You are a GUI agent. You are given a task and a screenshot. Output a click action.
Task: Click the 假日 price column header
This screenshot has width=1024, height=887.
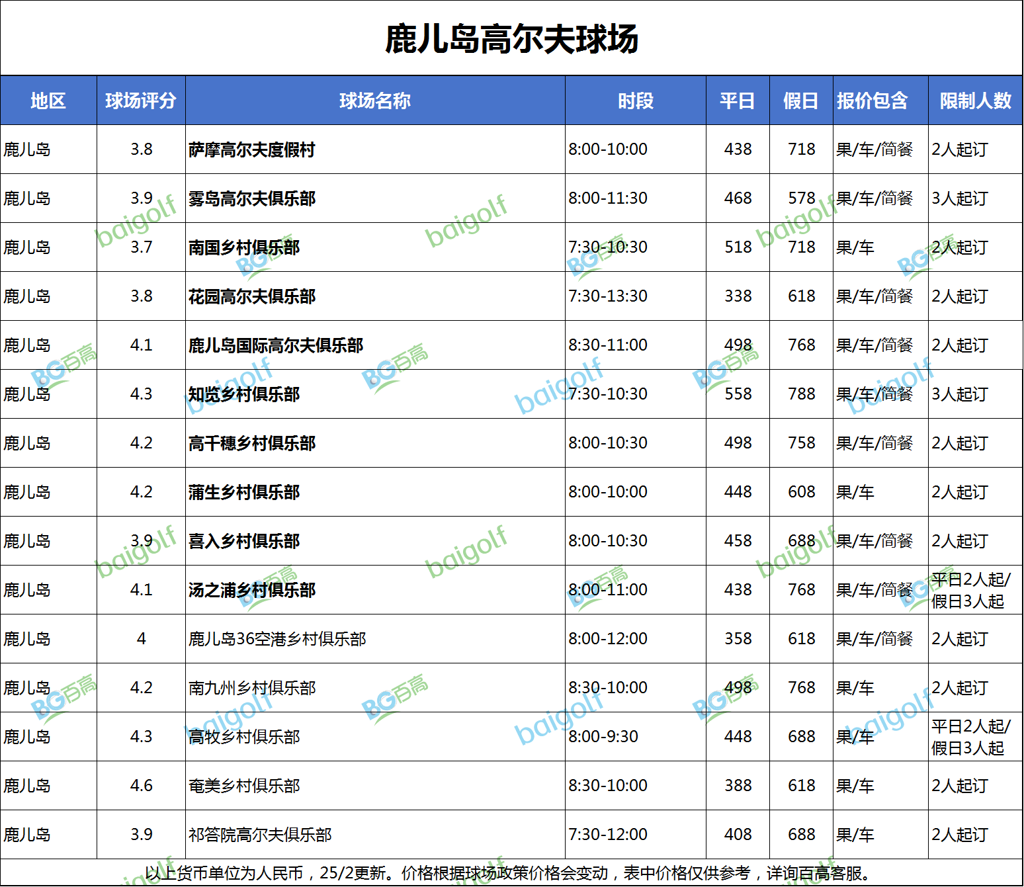click(801, 101)
